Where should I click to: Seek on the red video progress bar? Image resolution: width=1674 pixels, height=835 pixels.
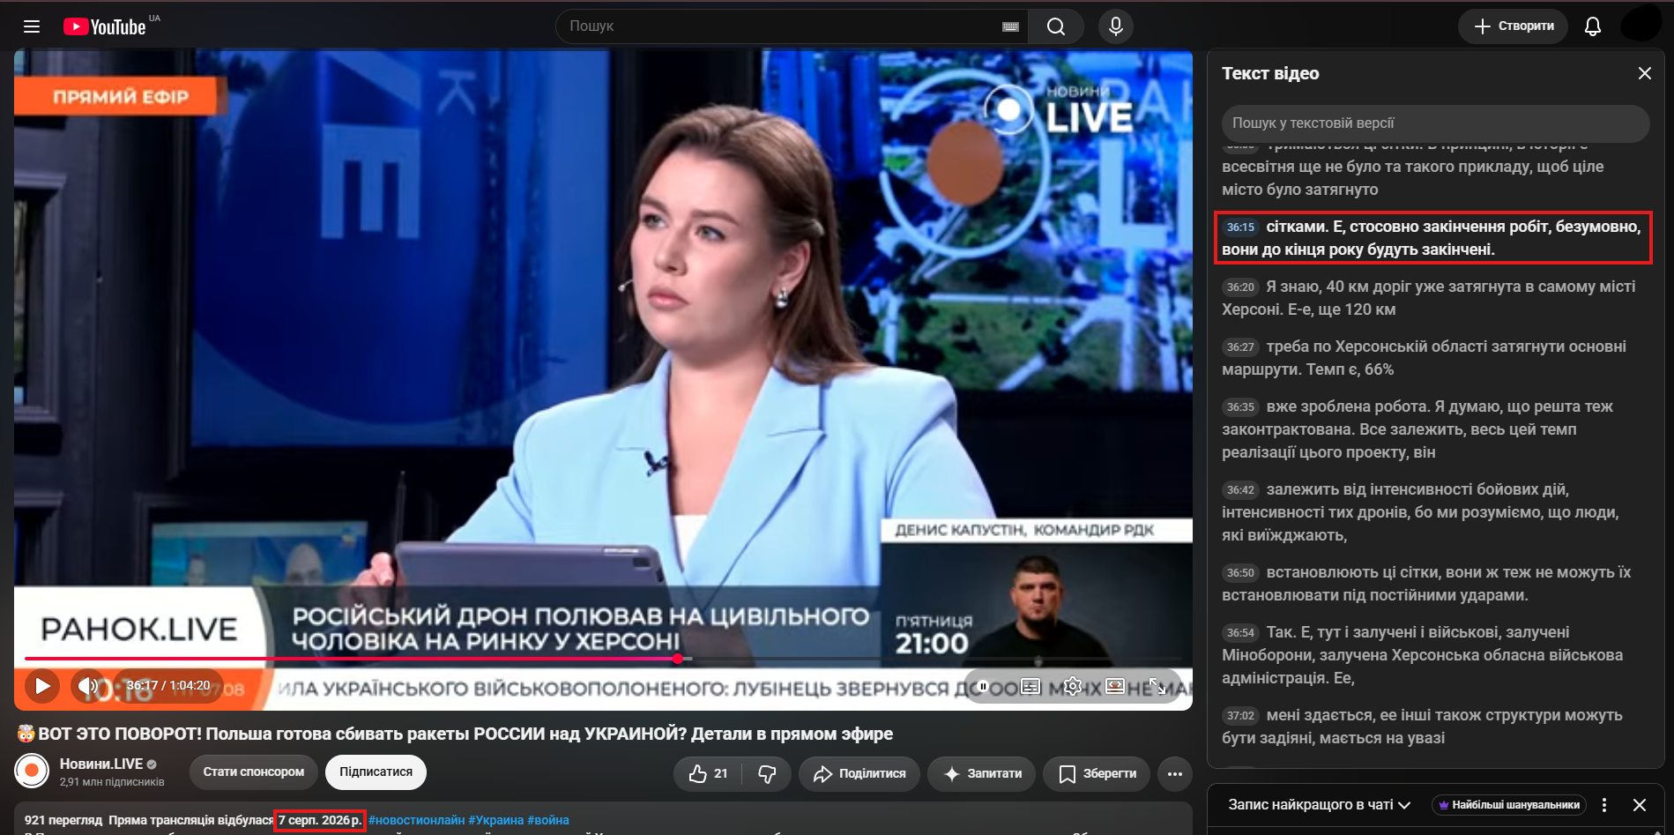[x=603, y=659]
